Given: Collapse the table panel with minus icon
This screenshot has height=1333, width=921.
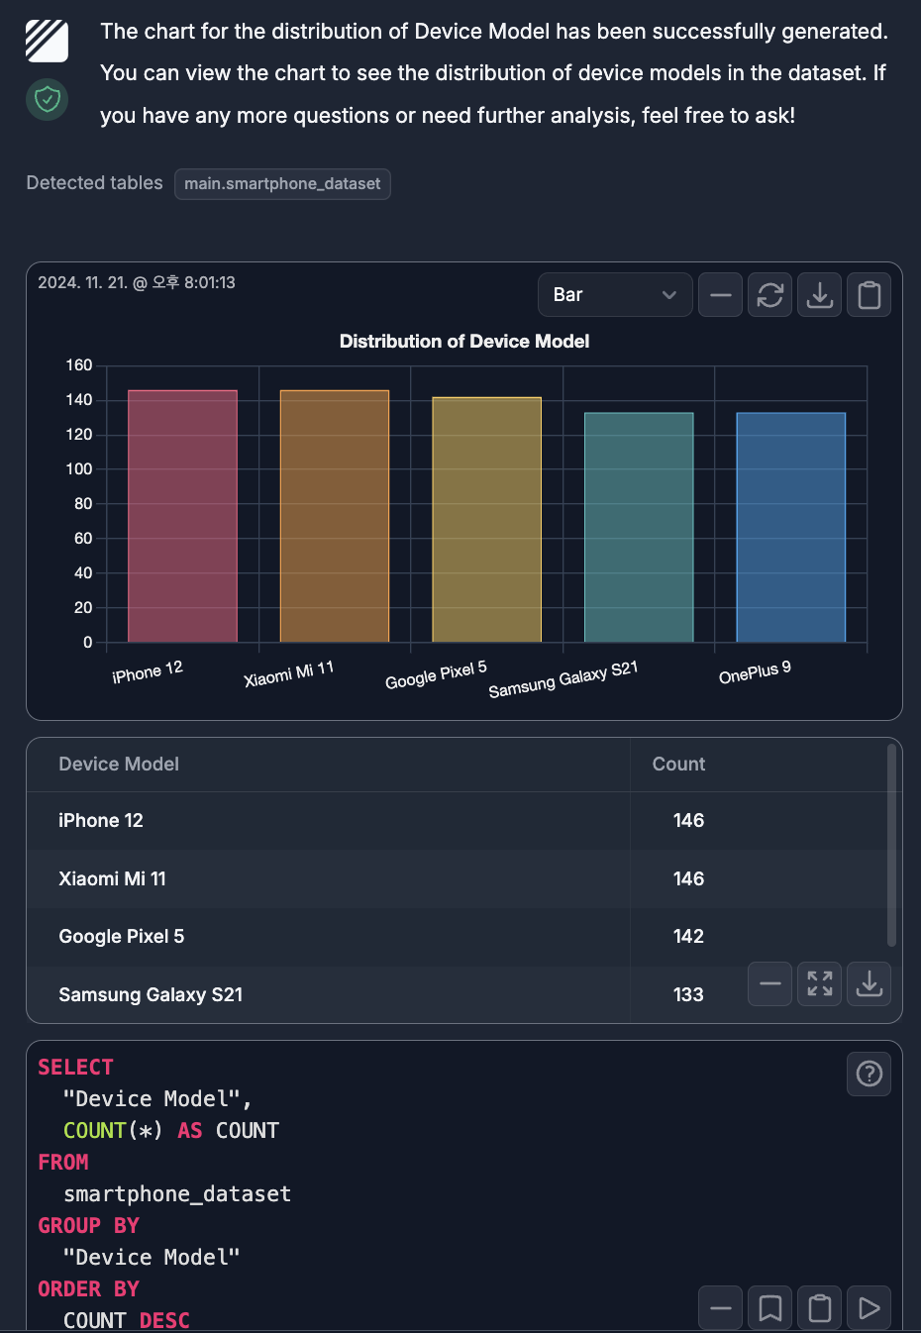Looking at the screenshot, I should 770,984.
